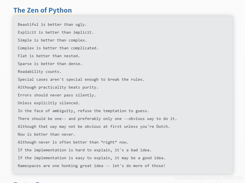Click the 'Although practicality beats purity.' line
245x183 pixels.
click(58, 87)
